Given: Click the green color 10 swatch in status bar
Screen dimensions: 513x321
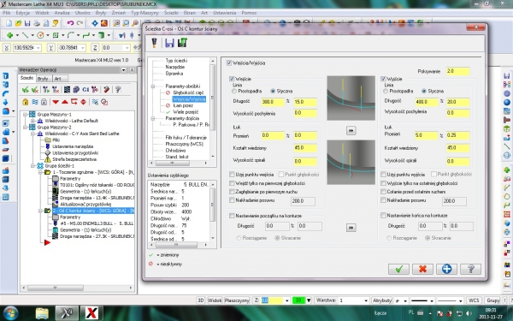Looking at the screenshot, I should tap(298, 300).
